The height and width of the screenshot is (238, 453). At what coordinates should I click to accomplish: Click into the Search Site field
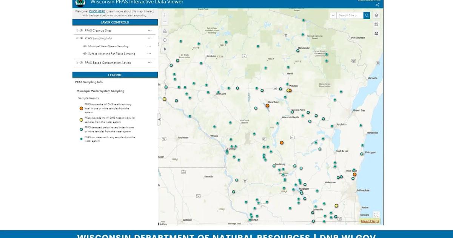pos(350,15)
